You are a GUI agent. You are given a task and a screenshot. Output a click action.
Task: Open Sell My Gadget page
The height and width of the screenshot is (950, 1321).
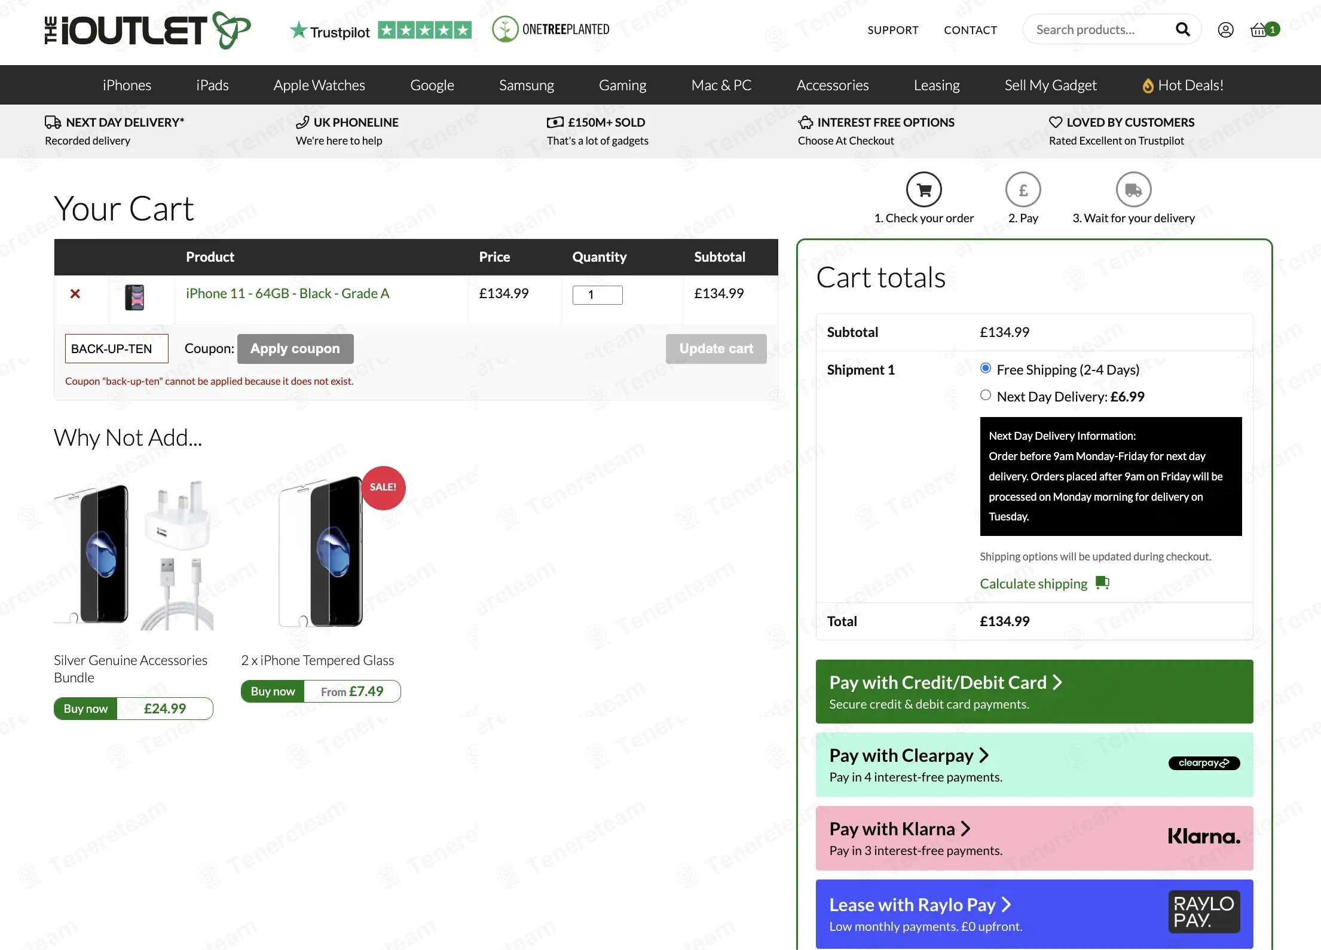click(x=1050, y=85)
